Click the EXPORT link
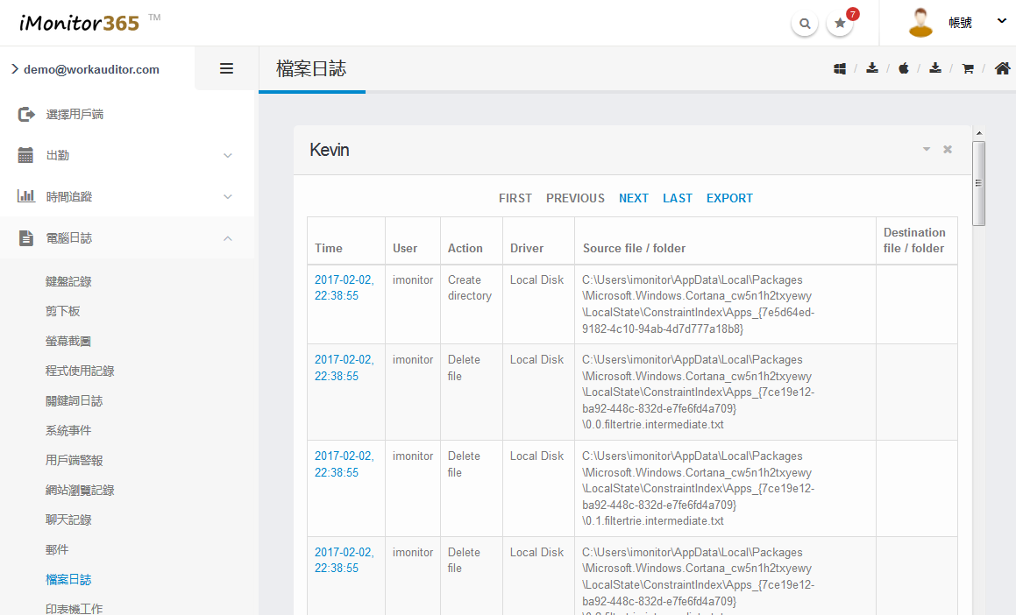1016x615 pixels. click(729, 198)
